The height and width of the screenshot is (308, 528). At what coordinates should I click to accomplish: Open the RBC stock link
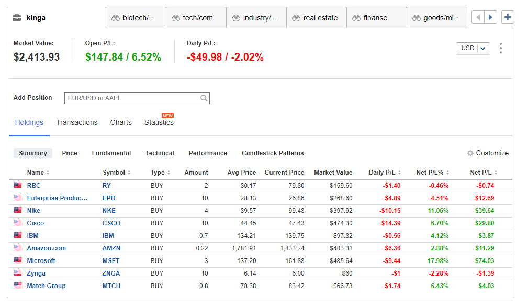[x=33, y=186]
